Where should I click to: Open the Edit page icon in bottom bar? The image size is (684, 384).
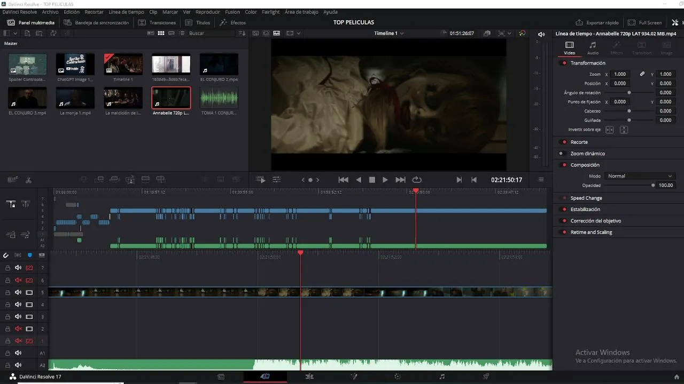point(309,377)
